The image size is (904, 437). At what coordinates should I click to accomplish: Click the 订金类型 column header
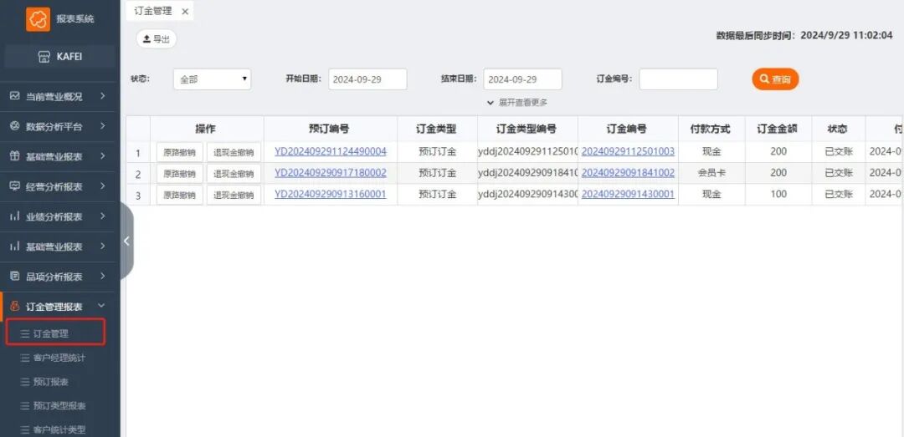[x=437, y=129]
